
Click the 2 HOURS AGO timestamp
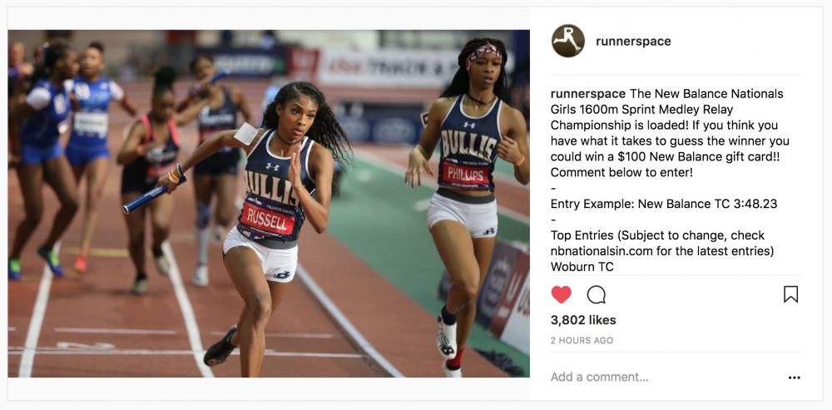tap(582, 340)
